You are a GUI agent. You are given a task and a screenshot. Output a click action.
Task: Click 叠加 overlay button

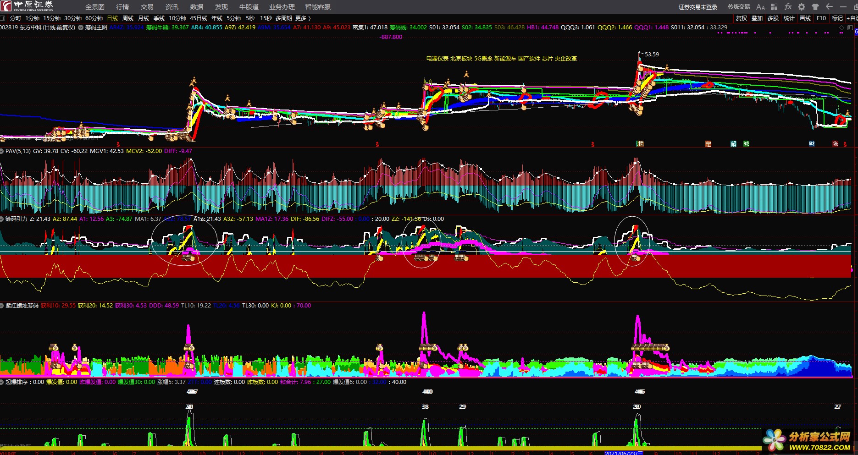tap(757, 18)
